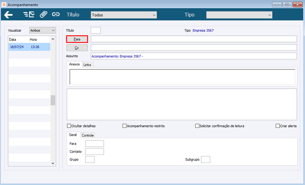Click the list scrollbar up arrow
The height and width of the screenshot is (185, 305).
pyautogui.click(x=53, y=39)
